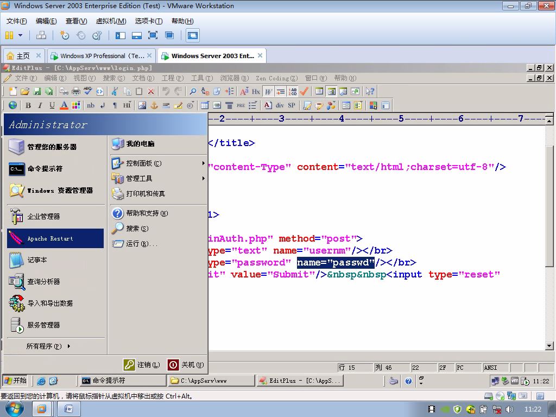Open the Aa font dropdown
This screenshot has height=417, width=556.
(244, 91)
